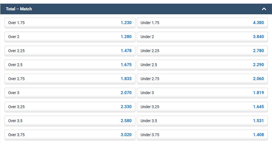Viewport: 272px width, 144px height.
Task: Select the Over 2.25 odds button
Action: click(x=70, y=51)
